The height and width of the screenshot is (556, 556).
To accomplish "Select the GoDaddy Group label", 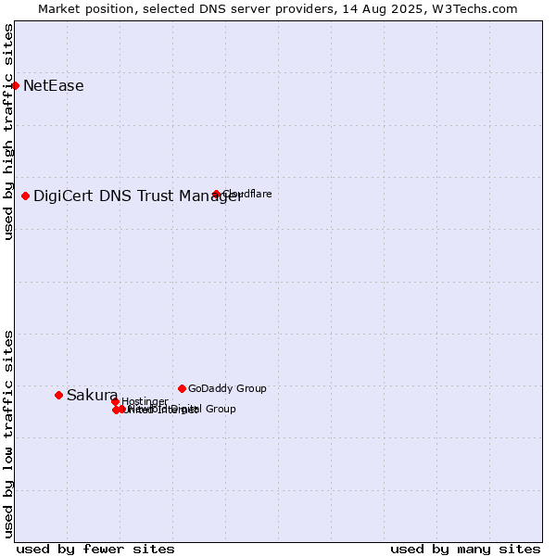I will 227,388.
